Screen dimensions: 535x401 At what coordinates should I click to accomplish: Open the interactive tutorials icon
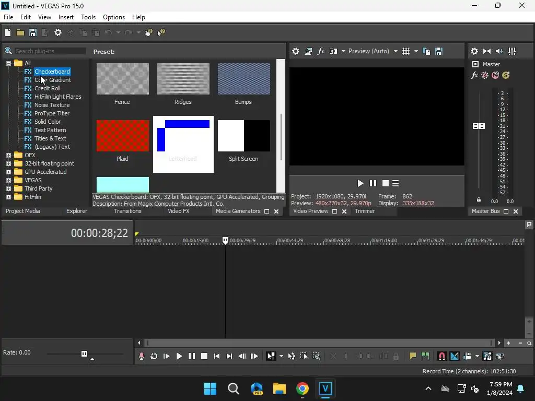(x=148, y=32)
